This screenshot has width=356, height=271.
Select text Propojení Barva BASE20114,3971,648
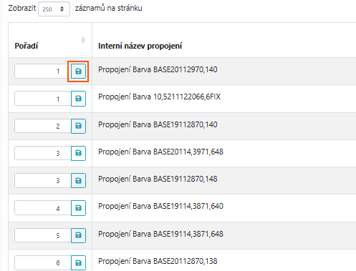coord(160,152)
